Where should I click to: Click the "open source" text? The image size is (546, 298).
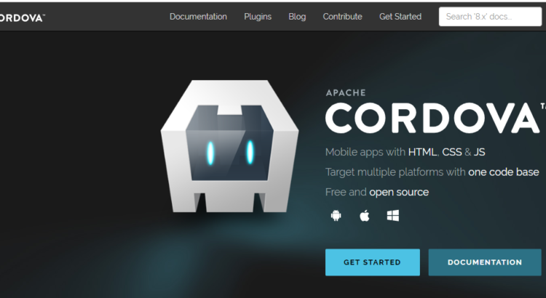[399, 193]
